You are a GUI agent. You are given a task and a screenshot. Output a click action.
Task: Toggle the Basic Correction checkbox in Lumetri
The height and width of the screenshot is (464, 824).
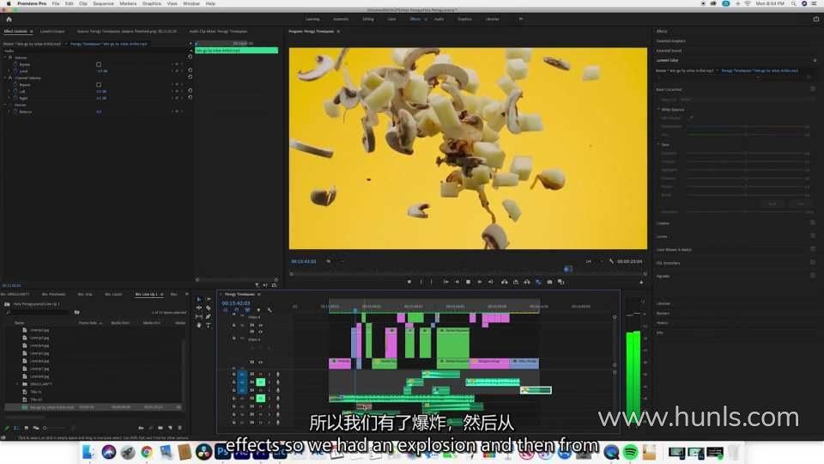[x=812, y=89]
